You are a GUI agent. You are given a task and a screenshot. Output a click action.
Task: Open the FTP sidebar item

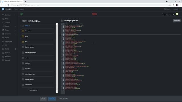coord(6,45)
